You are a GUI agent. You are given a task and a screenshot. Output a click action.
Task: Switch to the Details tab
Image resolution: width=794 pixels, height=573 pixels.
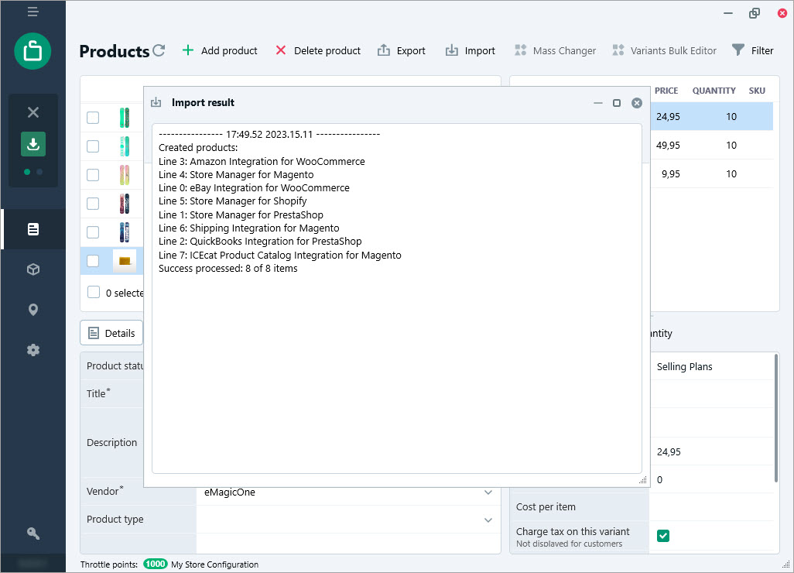click(111, 333)
